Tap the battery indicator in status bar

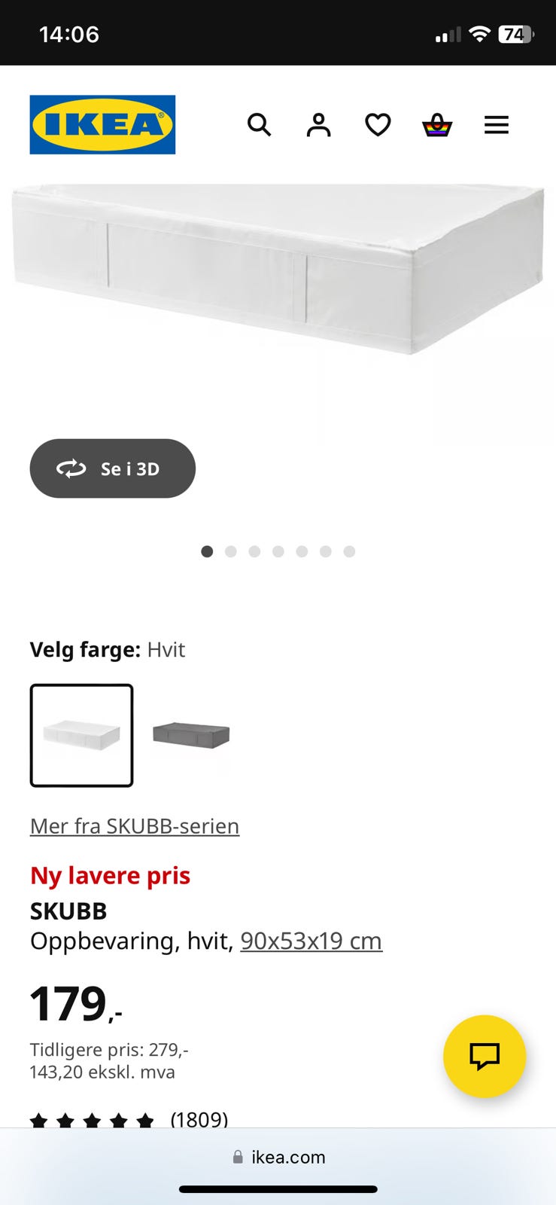pos(516,34)
